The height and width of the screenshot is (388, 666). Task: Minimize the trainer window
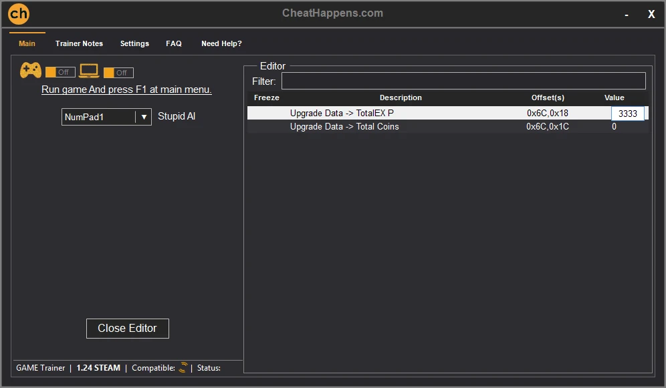[626, 15]
